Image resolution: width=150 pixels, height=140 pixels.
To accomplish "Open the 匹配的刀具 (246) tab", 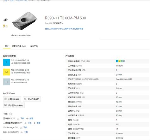I will 19,46.
